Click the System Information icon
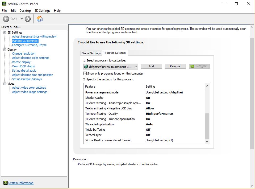The height and width of the screenshot is (189, 255). click(5, 183)
